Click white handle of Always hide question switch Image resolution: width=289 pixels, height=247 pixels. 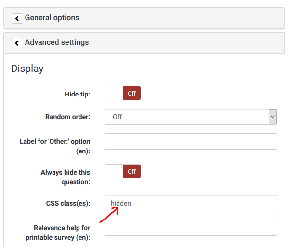pyautogui.click(x=114, y=171)
